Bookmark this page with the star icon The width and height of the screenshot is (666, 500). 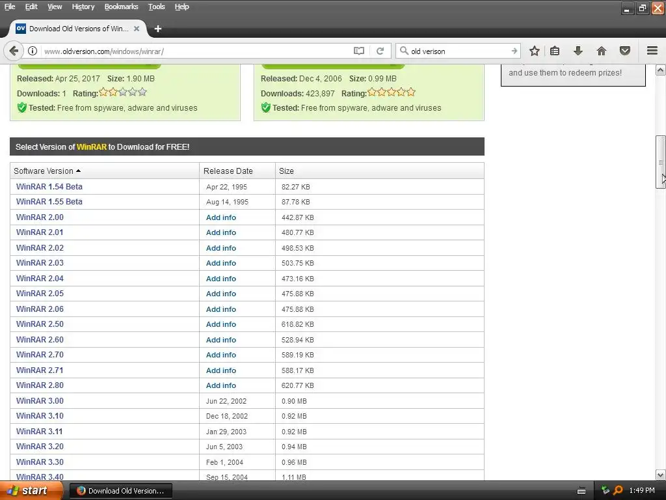(x=535, y=51)
